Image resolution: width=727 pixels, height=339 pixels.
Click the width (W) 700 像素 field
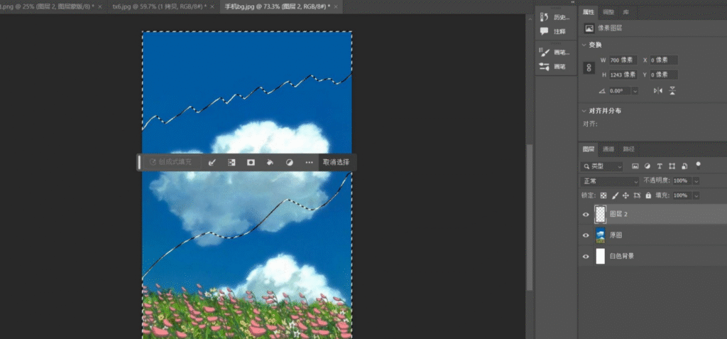[x=623, y=60]
